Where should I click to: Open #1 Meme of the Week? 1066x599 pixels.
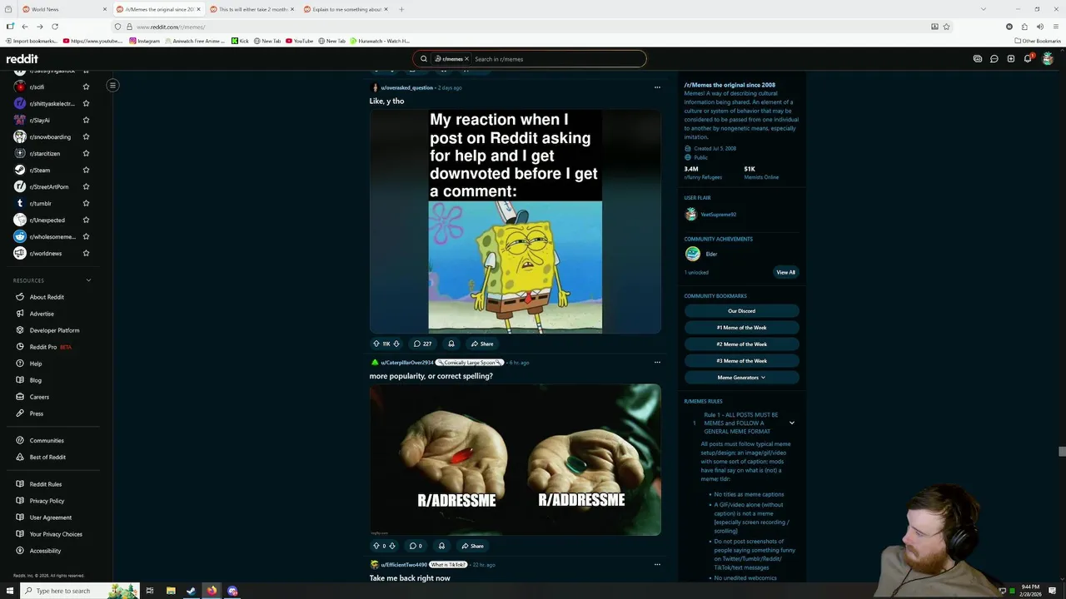[741, 327]
